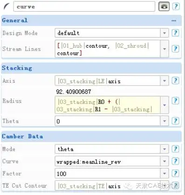
Task: Click the Factor value field
Action: tap(108, 174)
